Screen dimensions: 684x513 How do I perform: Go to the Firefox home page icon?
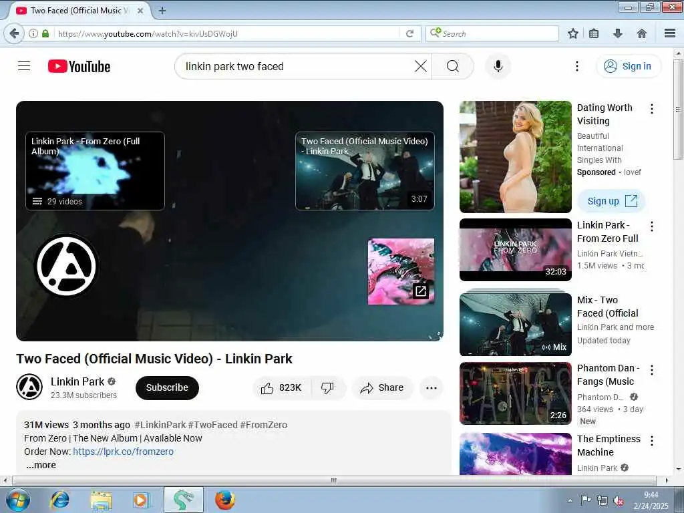[641, 33]
